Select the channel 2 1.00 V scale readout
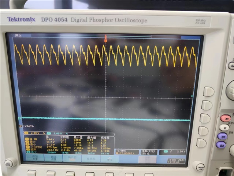This screenshot has height=176, width=234. [57, 133]
